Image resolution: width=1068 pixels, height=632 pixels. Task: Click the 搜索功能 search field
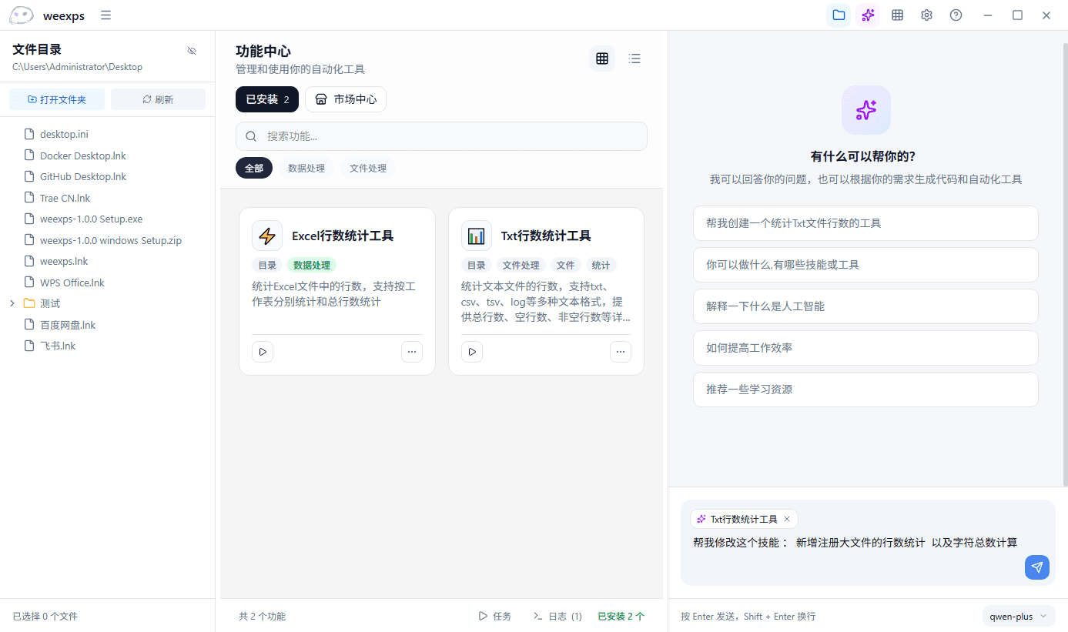tap(441, 135)
